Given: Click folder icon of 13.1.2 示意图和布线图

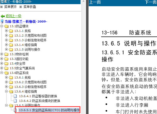Looking at the screenshot, I should coord(11,36).
